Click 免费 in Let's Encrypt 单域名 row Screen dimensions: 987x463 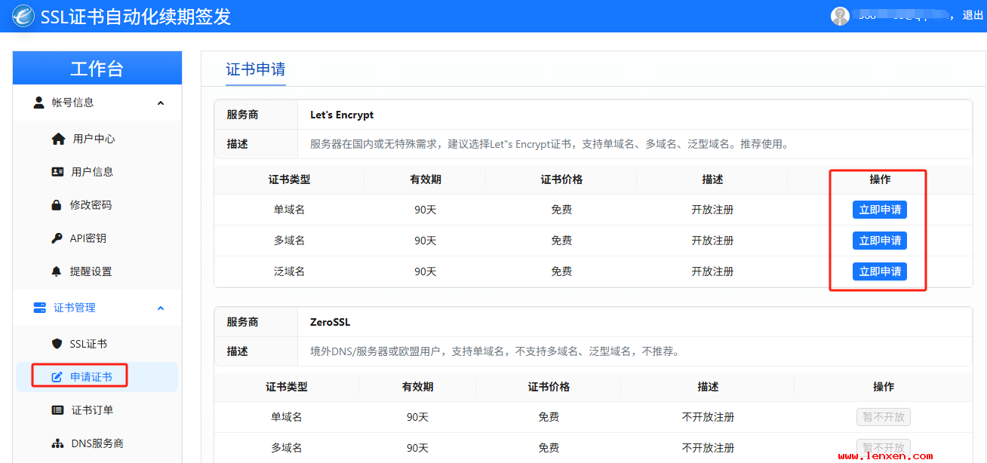pos(561,210)
